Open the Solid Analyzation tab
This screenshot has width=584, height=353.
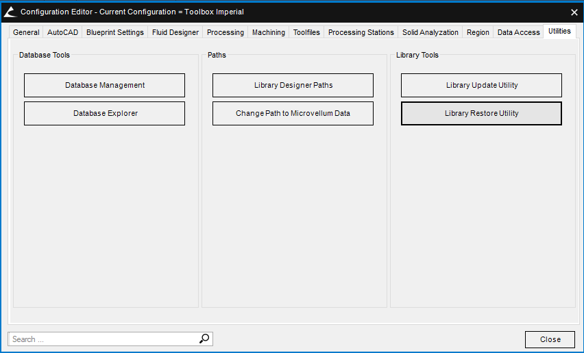tap(430, 32)
